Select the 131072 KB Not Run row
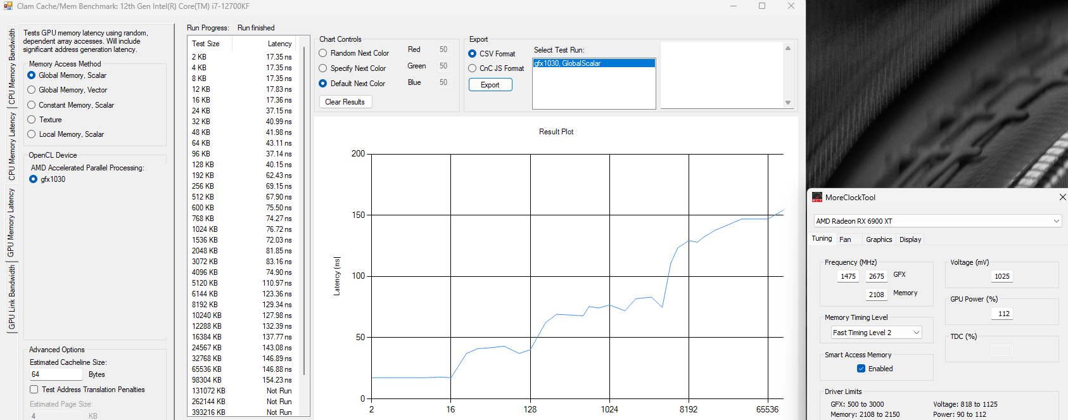 click(x=242, y=391)
